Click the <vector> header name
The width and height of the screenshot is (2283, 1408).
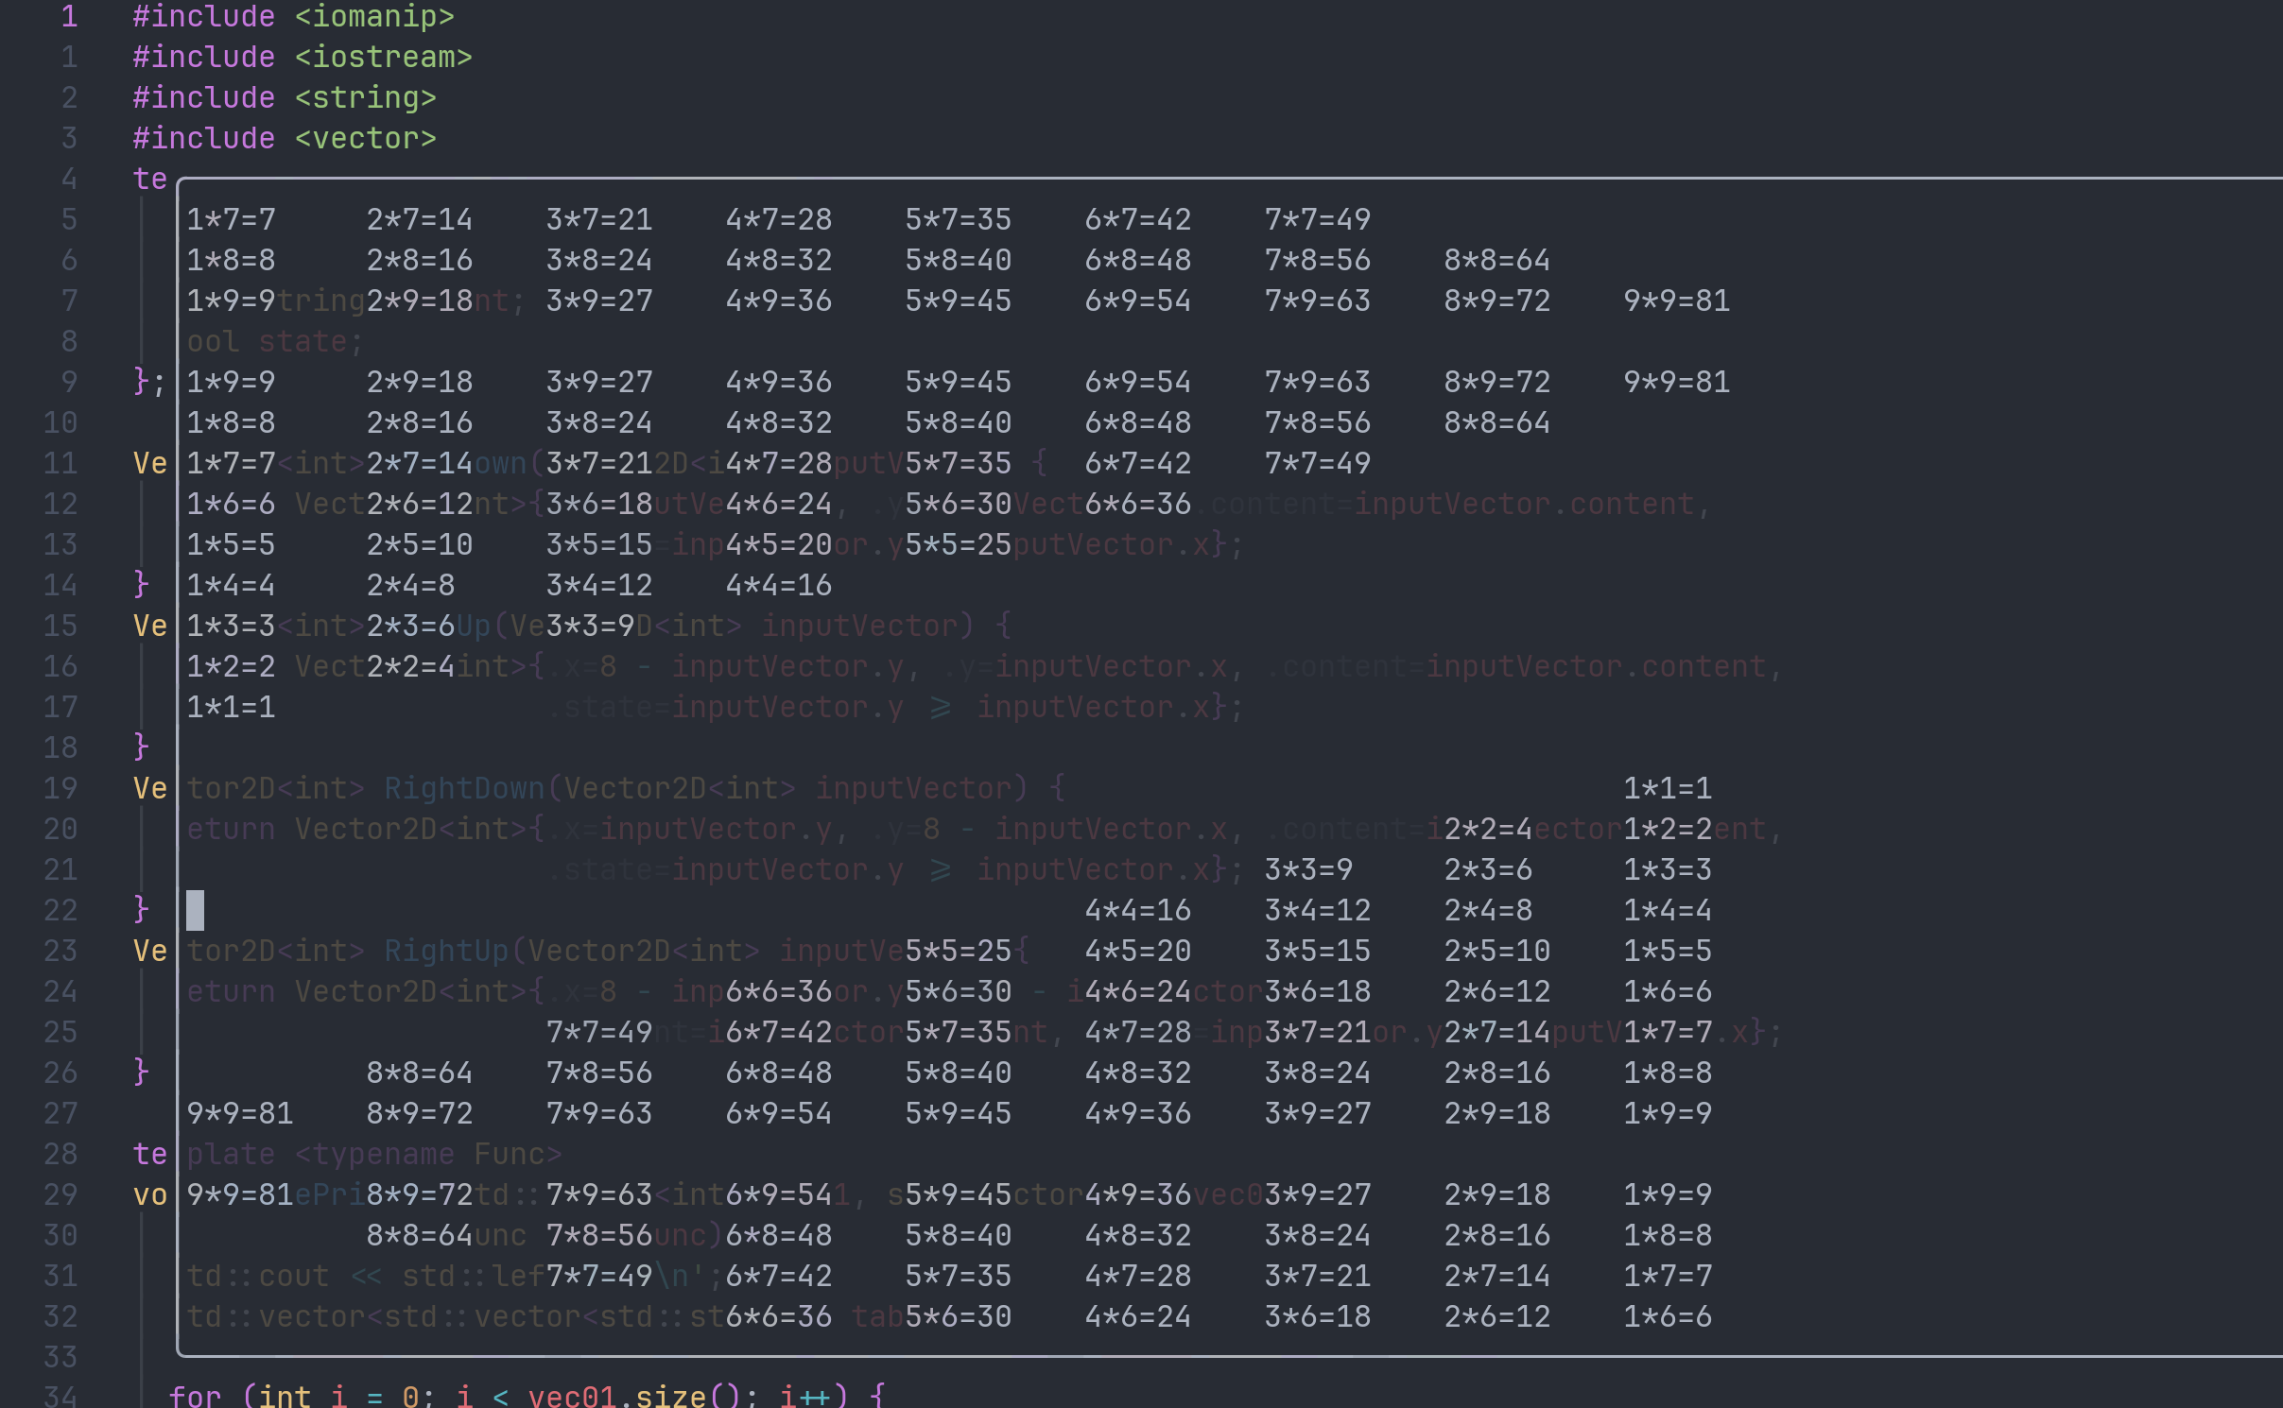(365, 138)
